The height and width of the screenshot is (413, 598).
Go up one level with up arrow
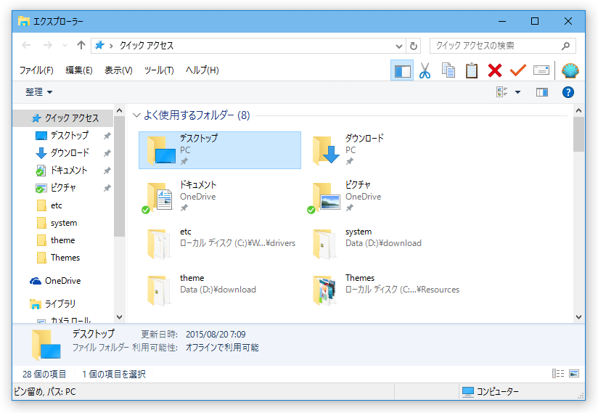click(x=81, y=46)
